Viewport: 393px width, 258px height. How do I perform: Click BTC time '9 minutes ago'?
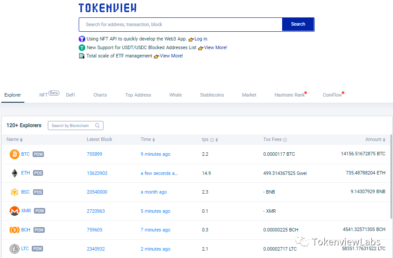pyautogui.click(x=155, y=154)
